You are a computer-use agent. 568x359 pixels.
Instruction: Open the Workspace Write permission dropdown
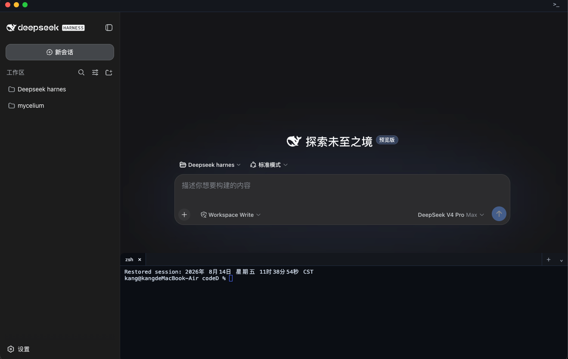[x=230, y=215]
